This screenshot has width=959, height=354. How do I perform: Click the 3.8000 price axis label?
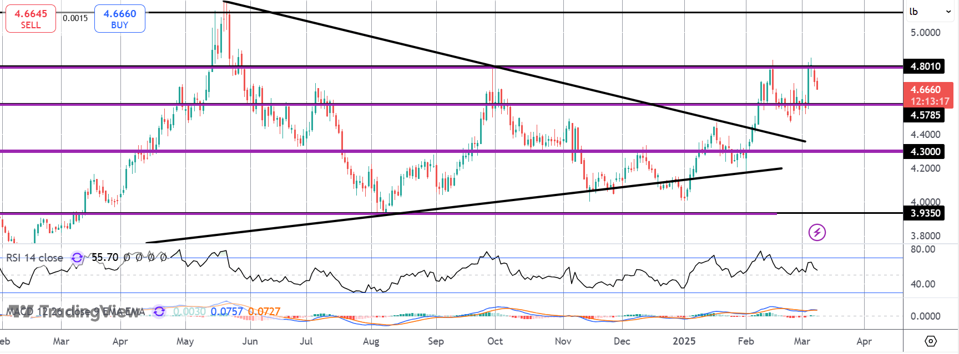925,235
